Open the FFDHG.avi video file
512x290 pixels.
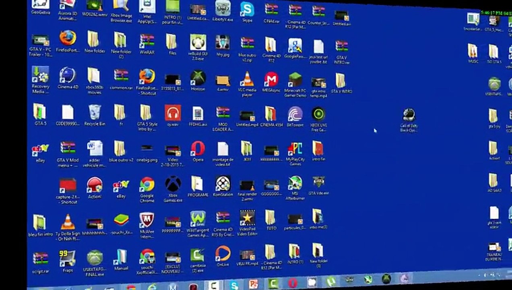(x=198, y=117)
